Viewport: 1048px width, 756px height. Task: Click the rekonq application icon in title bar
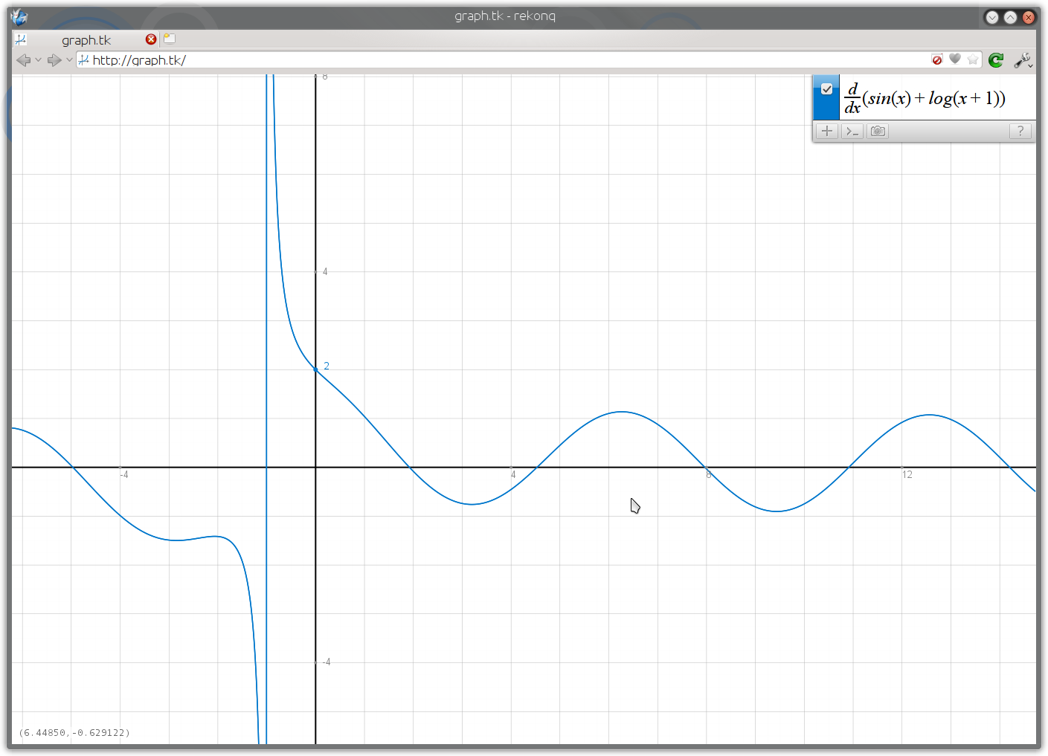pos(19,16)
